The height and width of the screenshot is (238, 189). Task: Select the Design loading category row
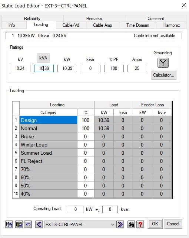48,120
